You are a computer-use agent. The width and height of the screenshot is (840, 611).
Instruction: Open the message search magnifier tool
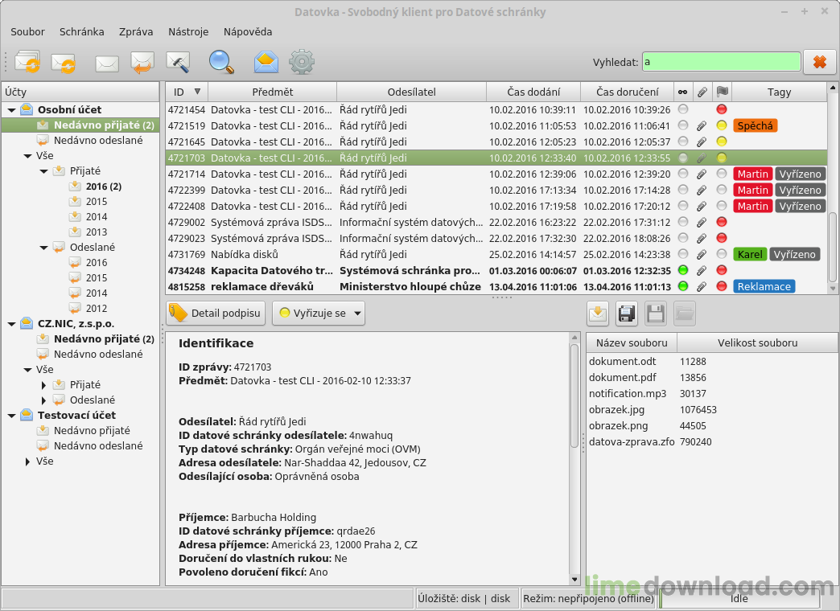click(220, 62)
